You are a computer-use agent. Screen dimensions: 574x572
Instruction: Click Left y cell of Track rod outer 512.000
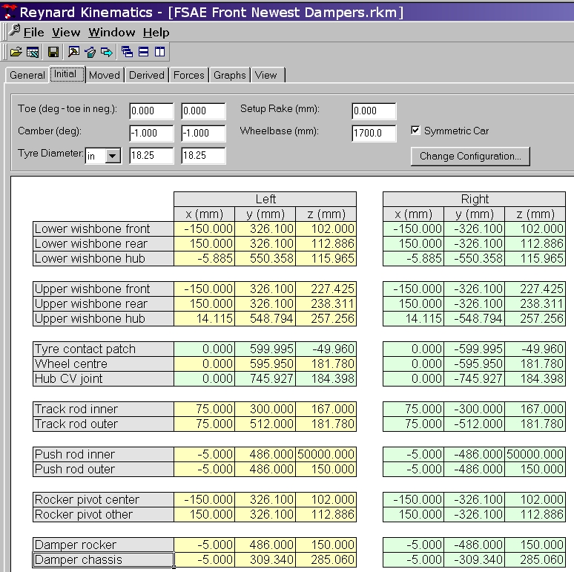[x=265, y=424]
